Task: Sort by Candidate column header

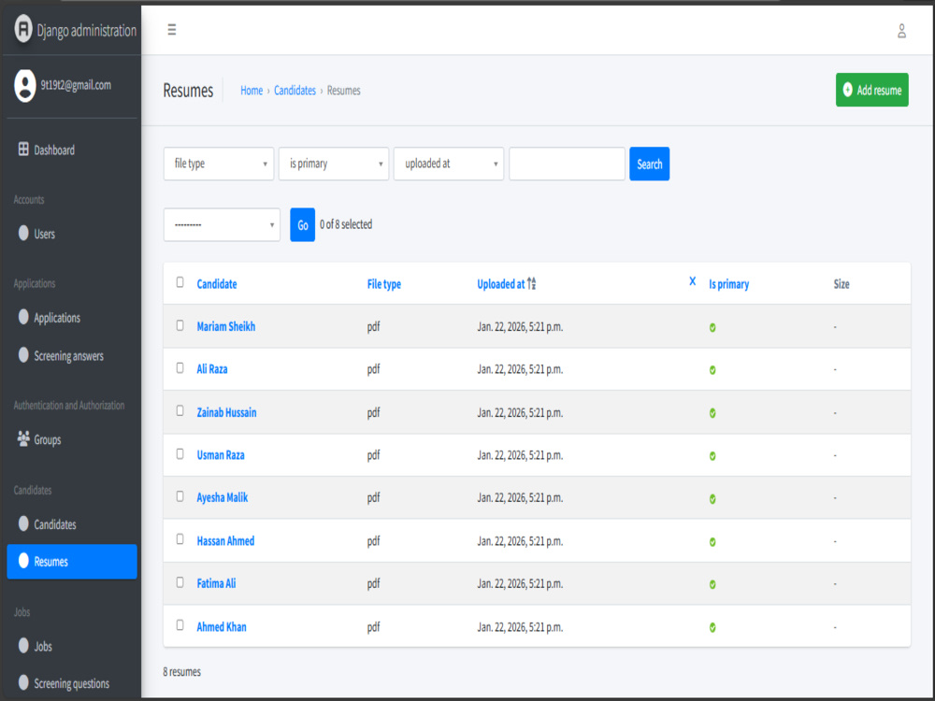Action: tap(217, 284)
